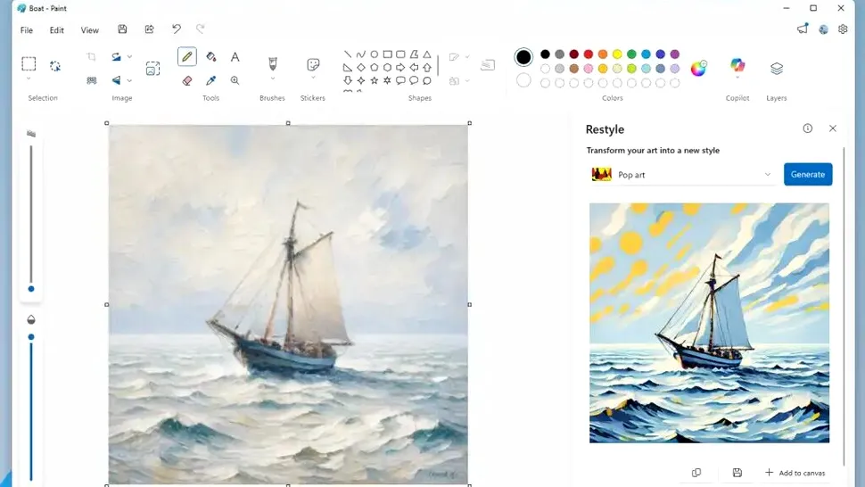Viewport: 865px width, 487px height.
Task: Select the Magnifier zoom tool
Action: click(235, 80)
